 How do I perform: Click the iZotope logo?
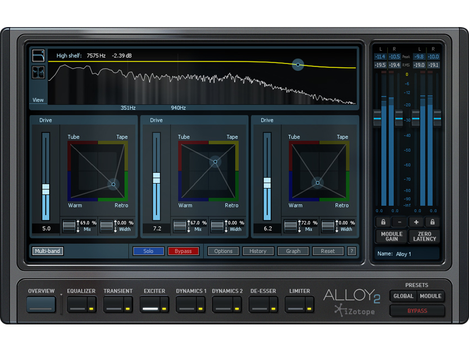click(355, 311)
